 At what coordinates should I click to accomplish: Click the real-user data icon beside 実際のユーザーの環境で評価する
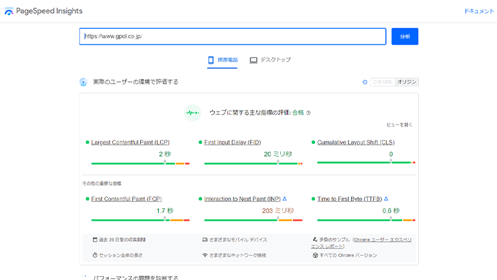(83, 82)
